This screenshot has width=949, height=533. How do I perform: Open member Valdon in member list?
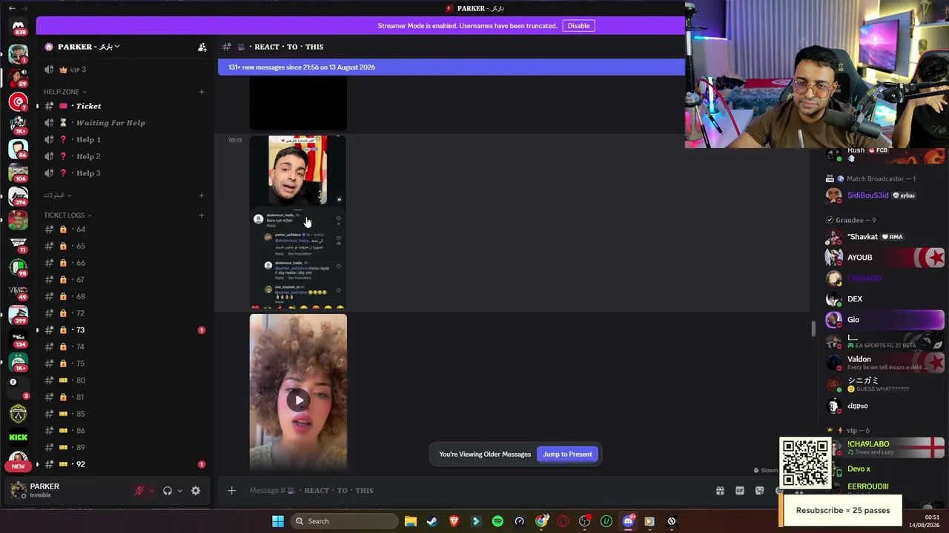[x=886, y=363]
